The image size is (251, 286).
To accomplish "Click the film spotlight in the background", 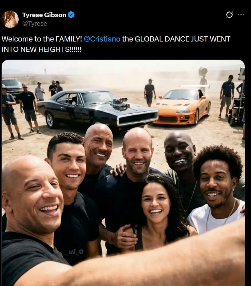I will [203, 71].
